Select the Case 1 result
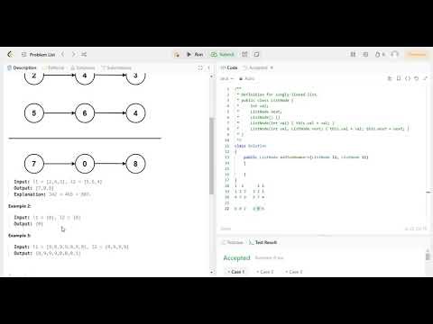 236,272
